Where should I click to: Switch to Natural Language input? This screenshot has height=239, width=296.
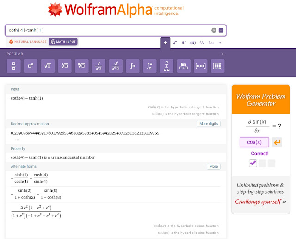tap(28, 42)
